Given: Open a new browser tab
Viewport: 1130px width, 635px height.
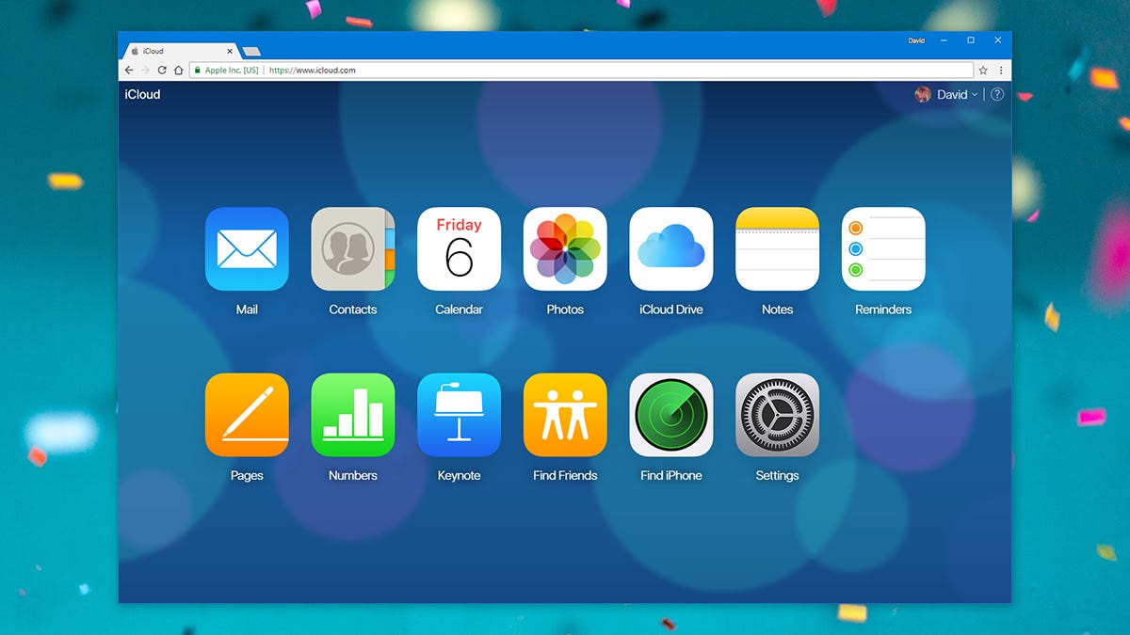Looking at the screenshot, I should [x=251, y=52].
